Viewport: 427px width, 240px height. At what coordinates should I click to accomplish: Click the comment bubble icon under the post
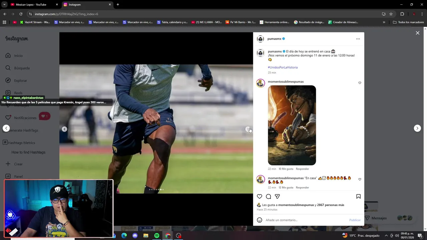pos(268,196)
